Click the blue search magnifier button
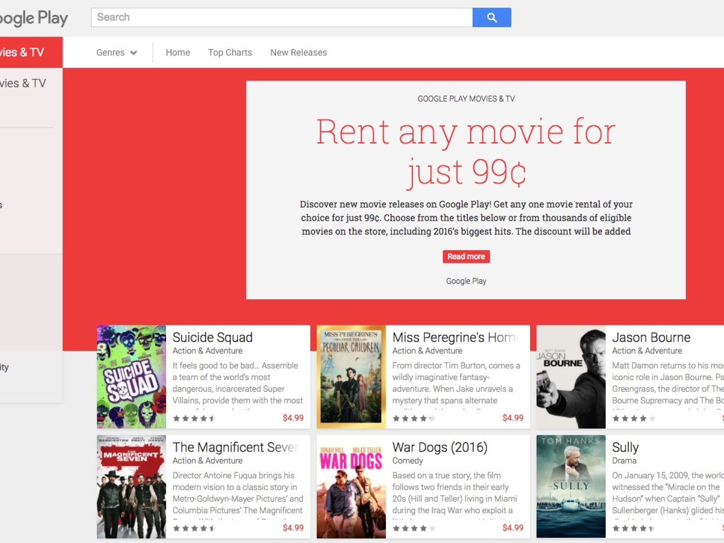Image resolution: width=724 pixels, height=543 pixels. [491, 18]
